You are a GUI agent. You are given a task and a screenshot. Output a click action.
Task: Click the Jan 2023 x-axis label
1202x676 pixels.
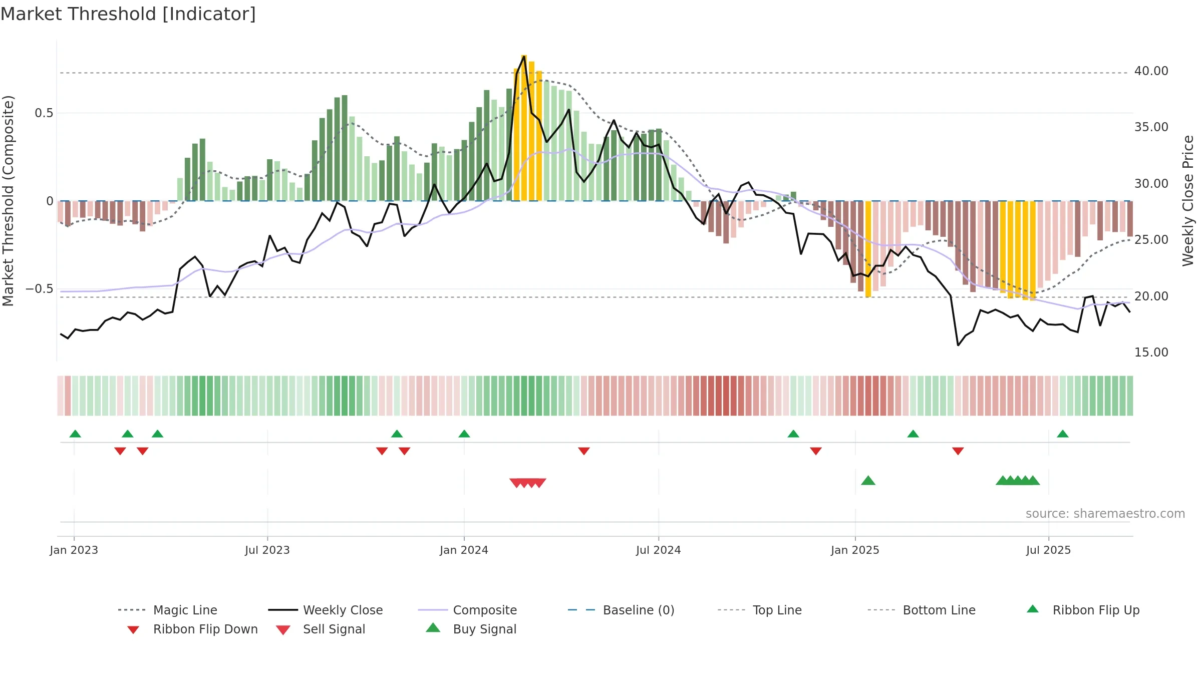click(74, 550)
